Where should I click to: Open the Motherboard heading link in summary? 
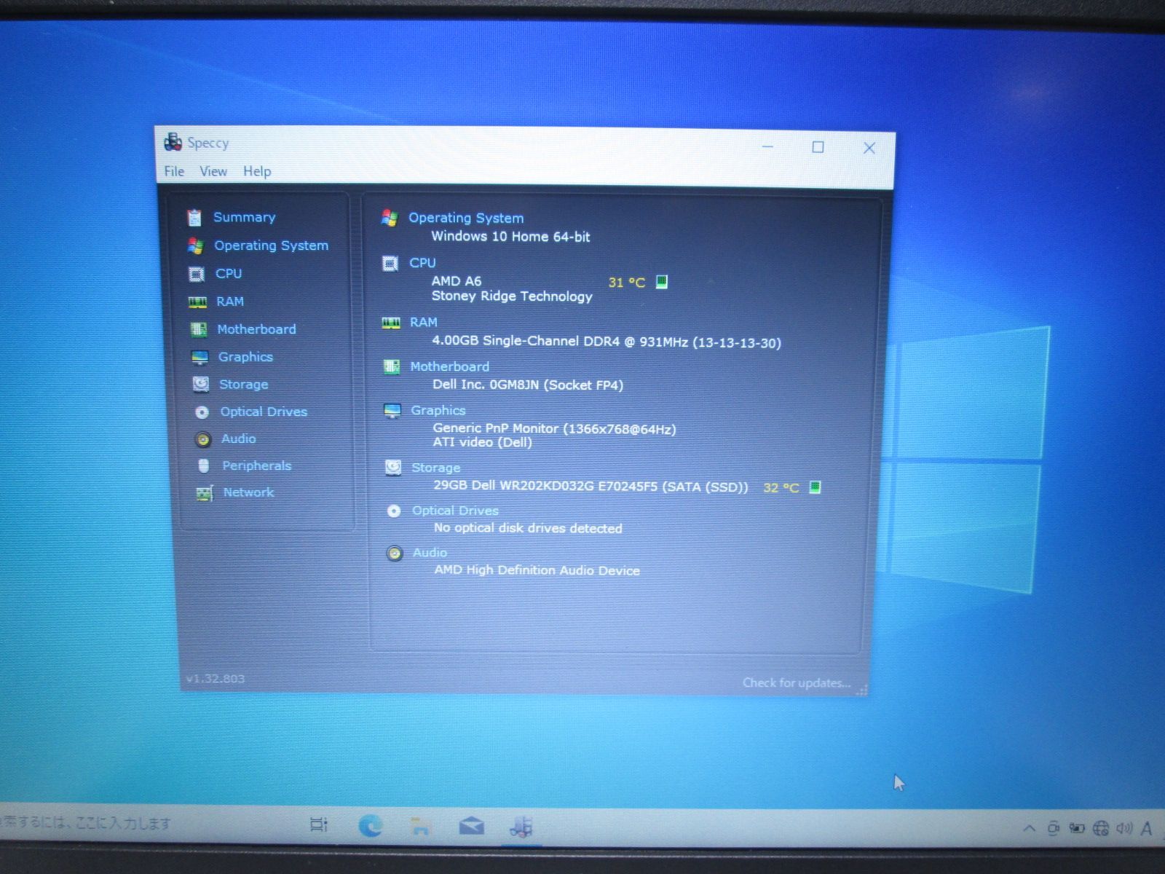449,366
